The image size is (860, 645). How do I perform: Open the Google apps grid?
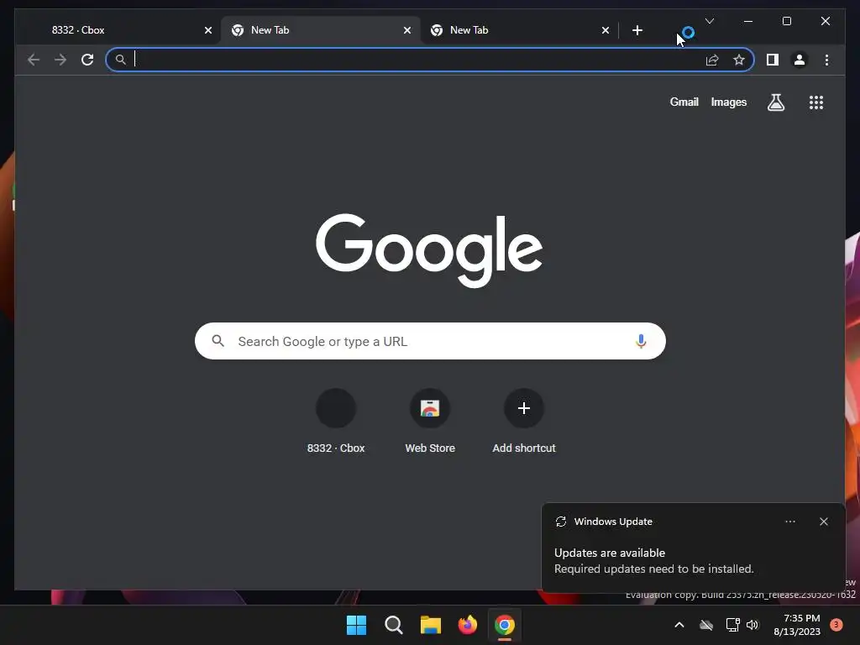[x=816, y=102]
